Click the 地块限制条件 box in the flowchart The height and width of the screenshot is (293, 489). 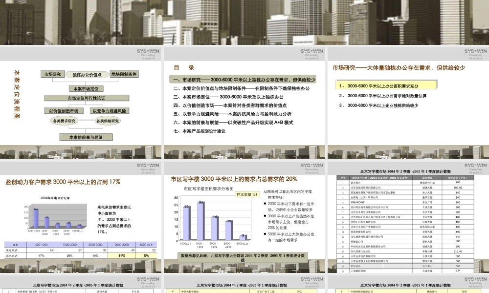click(124, 74)
